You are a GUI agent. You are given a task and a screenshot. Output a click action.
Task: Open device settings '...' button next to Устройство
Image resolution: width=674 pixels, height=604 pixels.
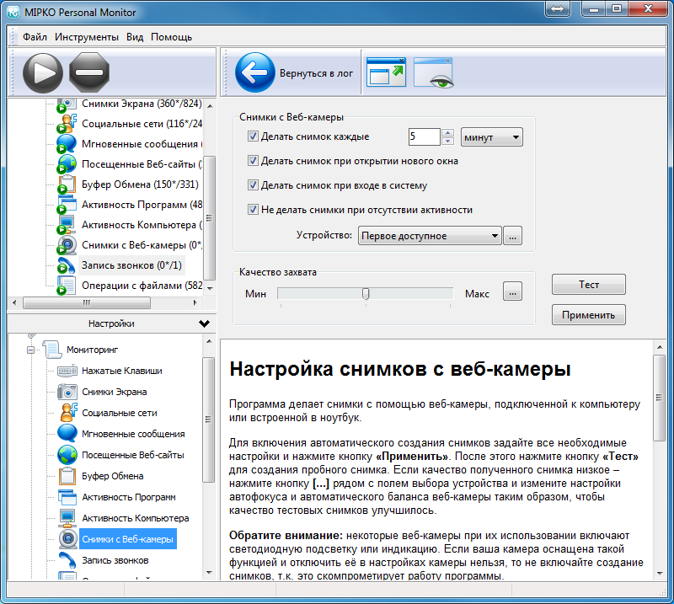(x=512, y=236)
